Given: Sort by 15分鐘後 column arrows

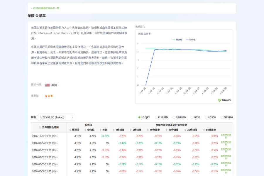Looking at the screenshot, I should point(167,130).
